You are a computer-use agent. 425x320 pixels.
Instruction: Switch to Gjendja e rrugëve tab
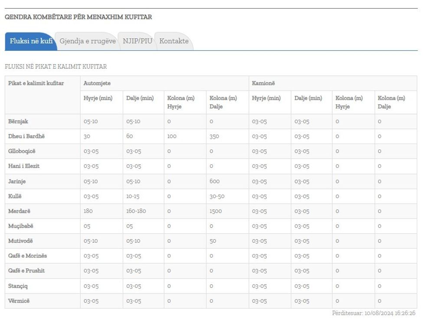tap(88, 41)
